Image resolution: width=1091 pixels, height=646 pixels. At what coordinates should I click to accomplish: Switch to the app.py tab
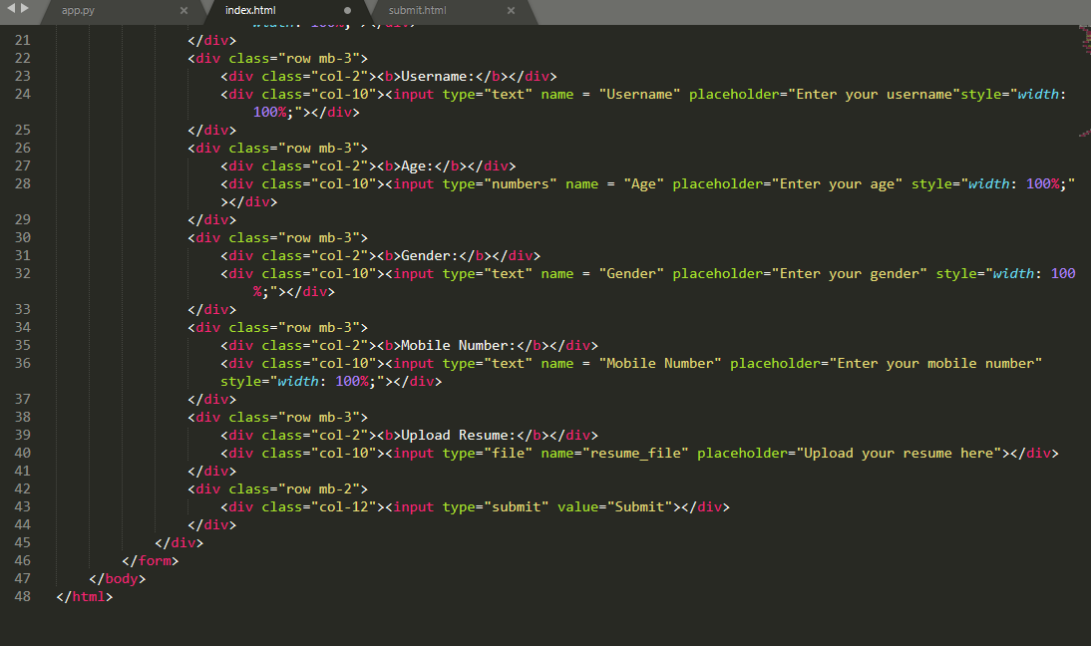point(82,10)
